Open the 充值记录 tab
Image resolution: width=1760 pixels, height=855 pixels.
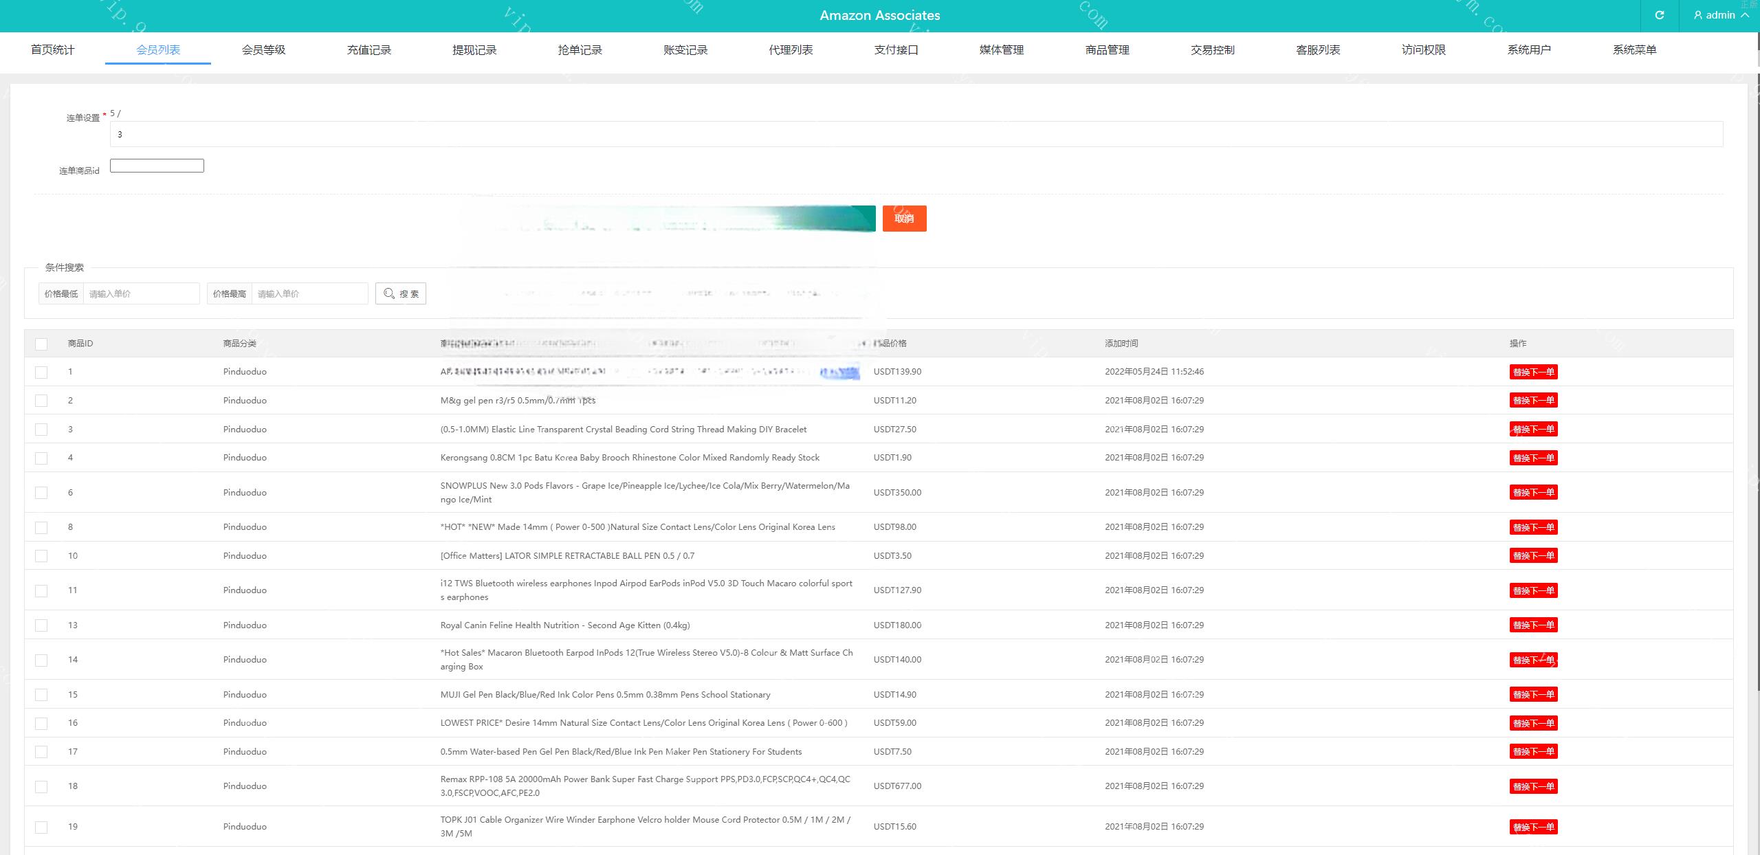pos(368,49)
